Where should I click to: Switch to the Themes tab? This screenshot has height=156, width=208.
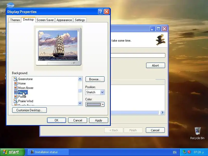[15, 20]
